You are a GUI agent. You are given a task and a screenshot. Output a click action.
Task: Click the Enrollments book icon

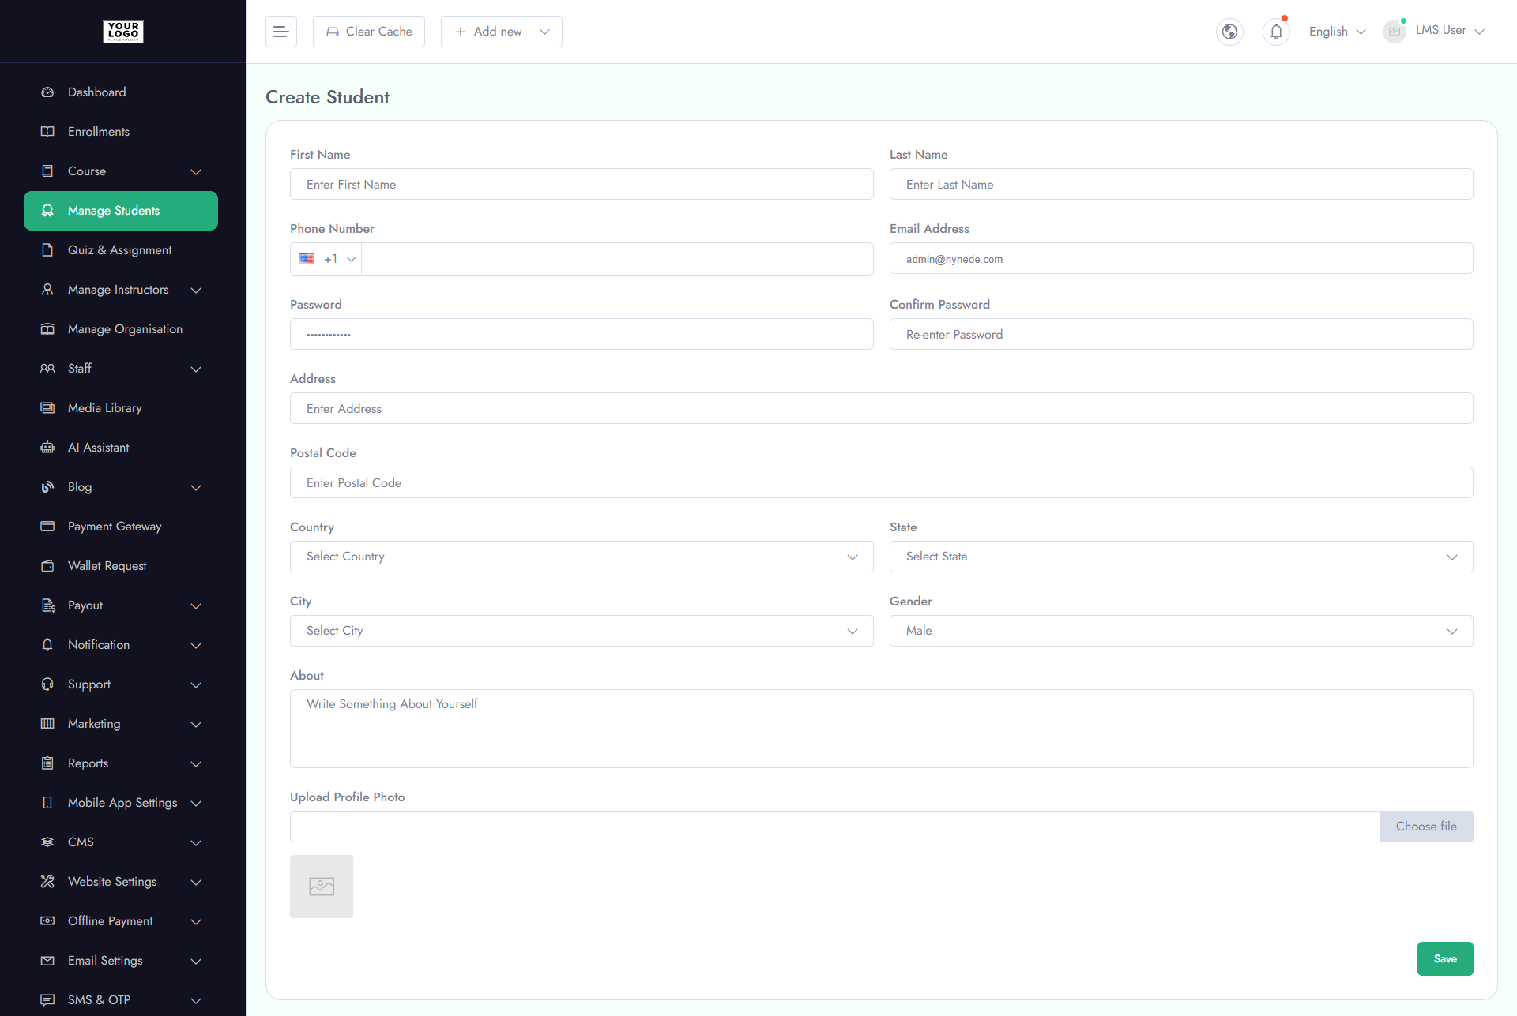coord(47,132)
